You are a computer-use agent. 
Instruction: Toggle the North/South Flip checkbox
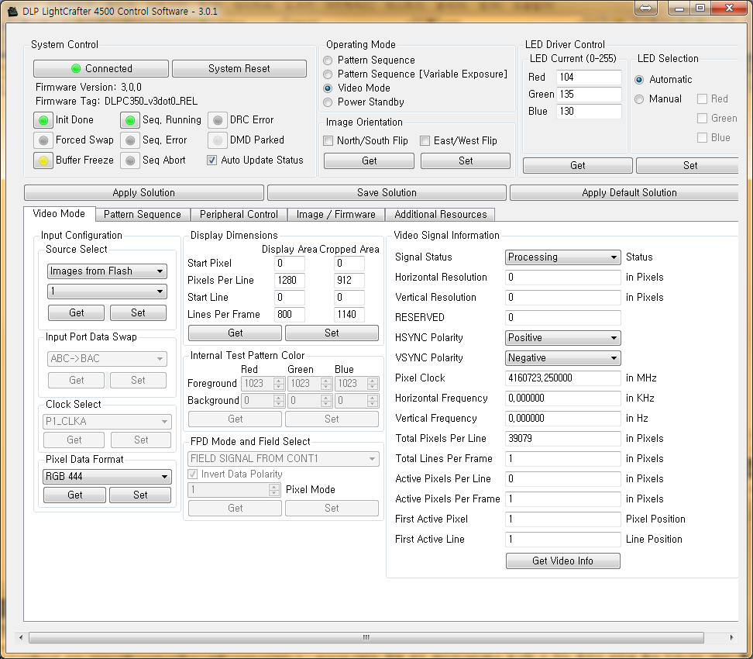coord(328,141)
